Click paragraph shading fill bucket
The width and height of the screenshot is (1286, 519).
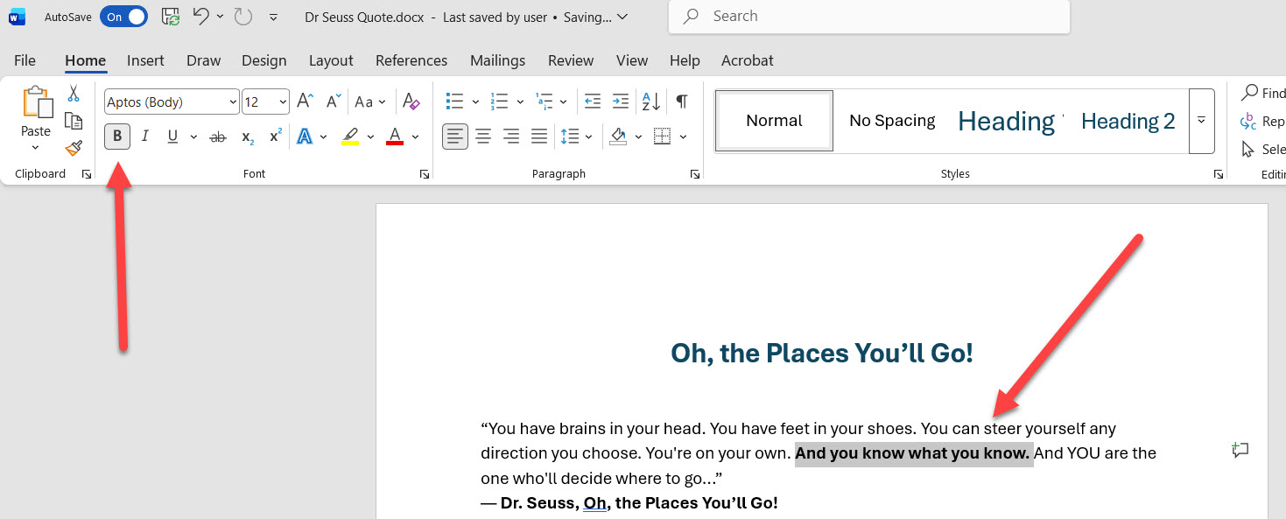[618, 137]
